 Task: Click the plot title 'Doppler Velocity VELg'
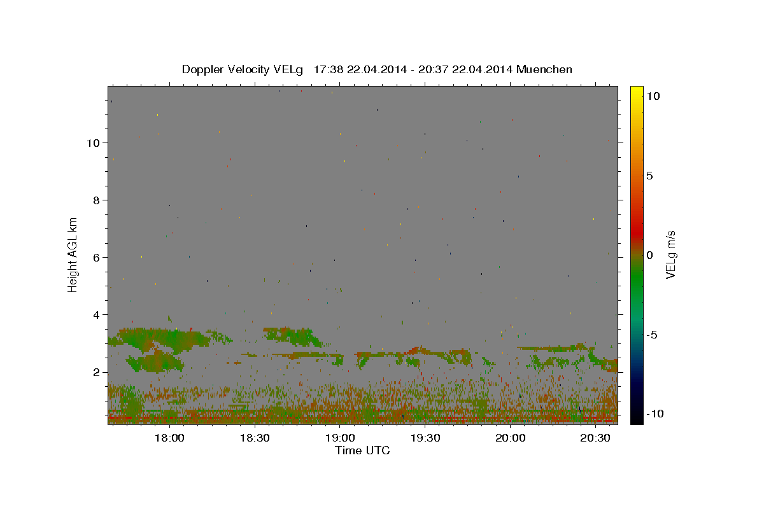tap(243, 70)
